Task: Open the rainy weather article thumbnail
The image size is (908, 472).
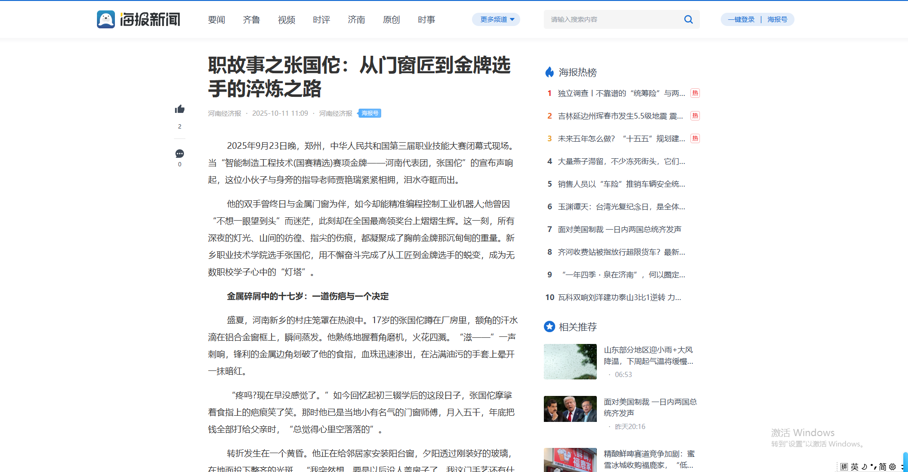Action: point(570,361)
